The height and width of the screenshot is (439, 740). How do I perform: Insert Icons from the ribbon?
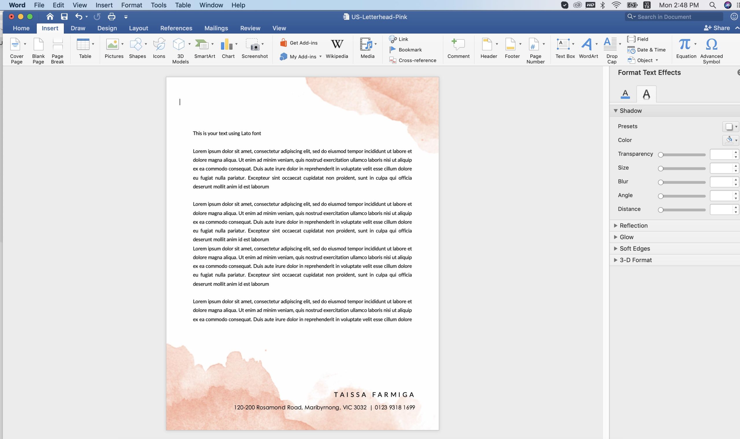click(x=159, y=49)
